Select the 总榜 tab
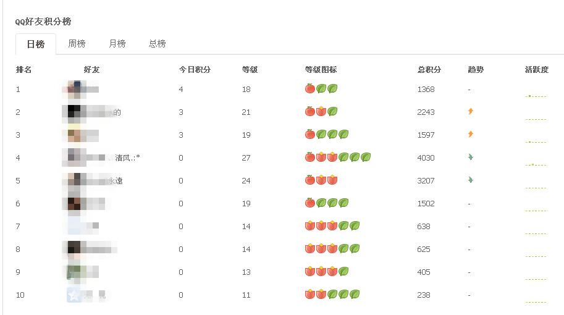Screen dimensions: 564x315 [157, 44]
